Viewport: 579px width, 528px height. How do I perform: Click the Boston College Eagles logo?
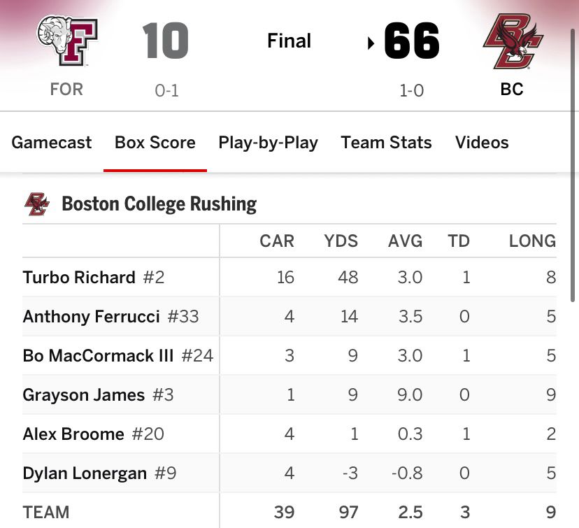tap(513, 41)
